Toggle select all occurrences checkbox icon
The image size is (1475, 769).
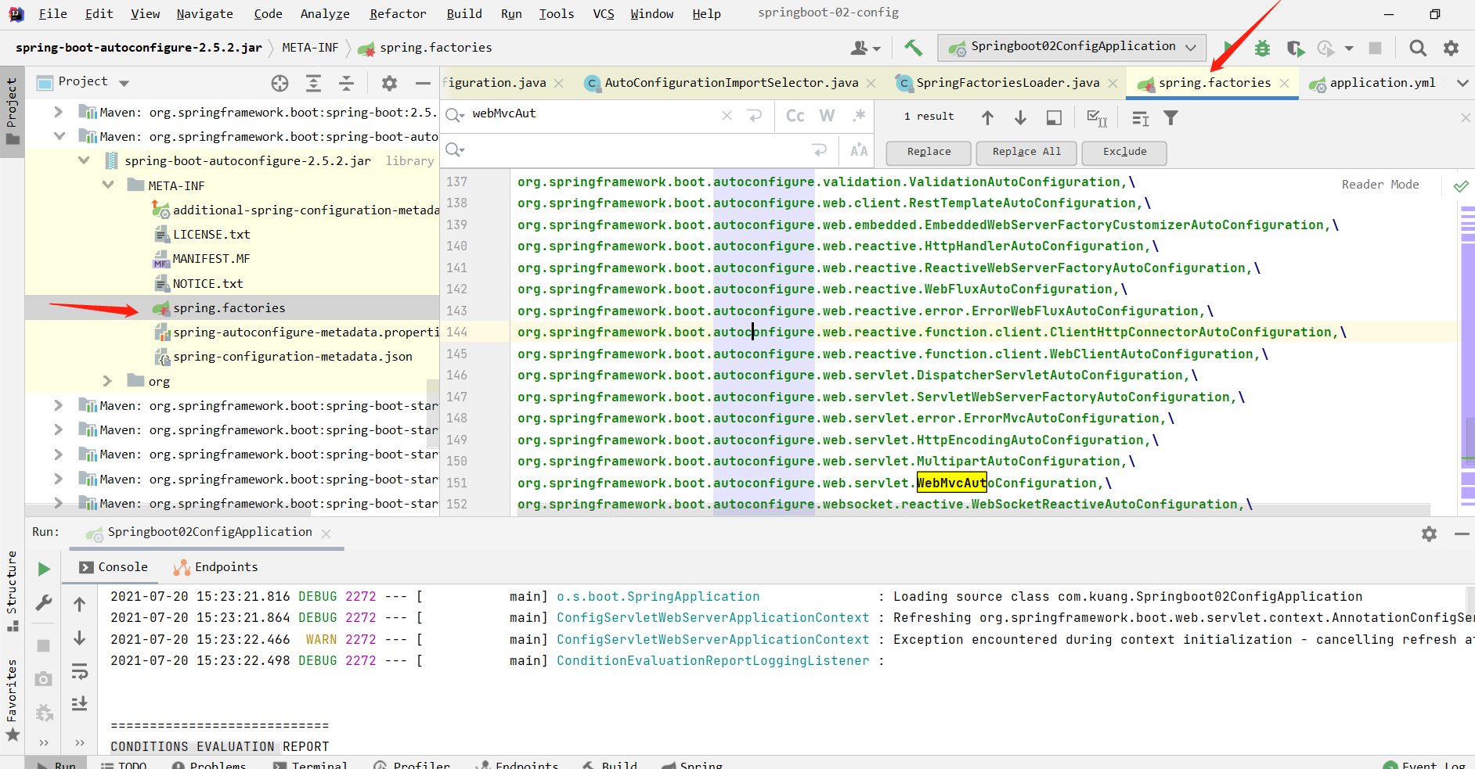coord(1097,117)
